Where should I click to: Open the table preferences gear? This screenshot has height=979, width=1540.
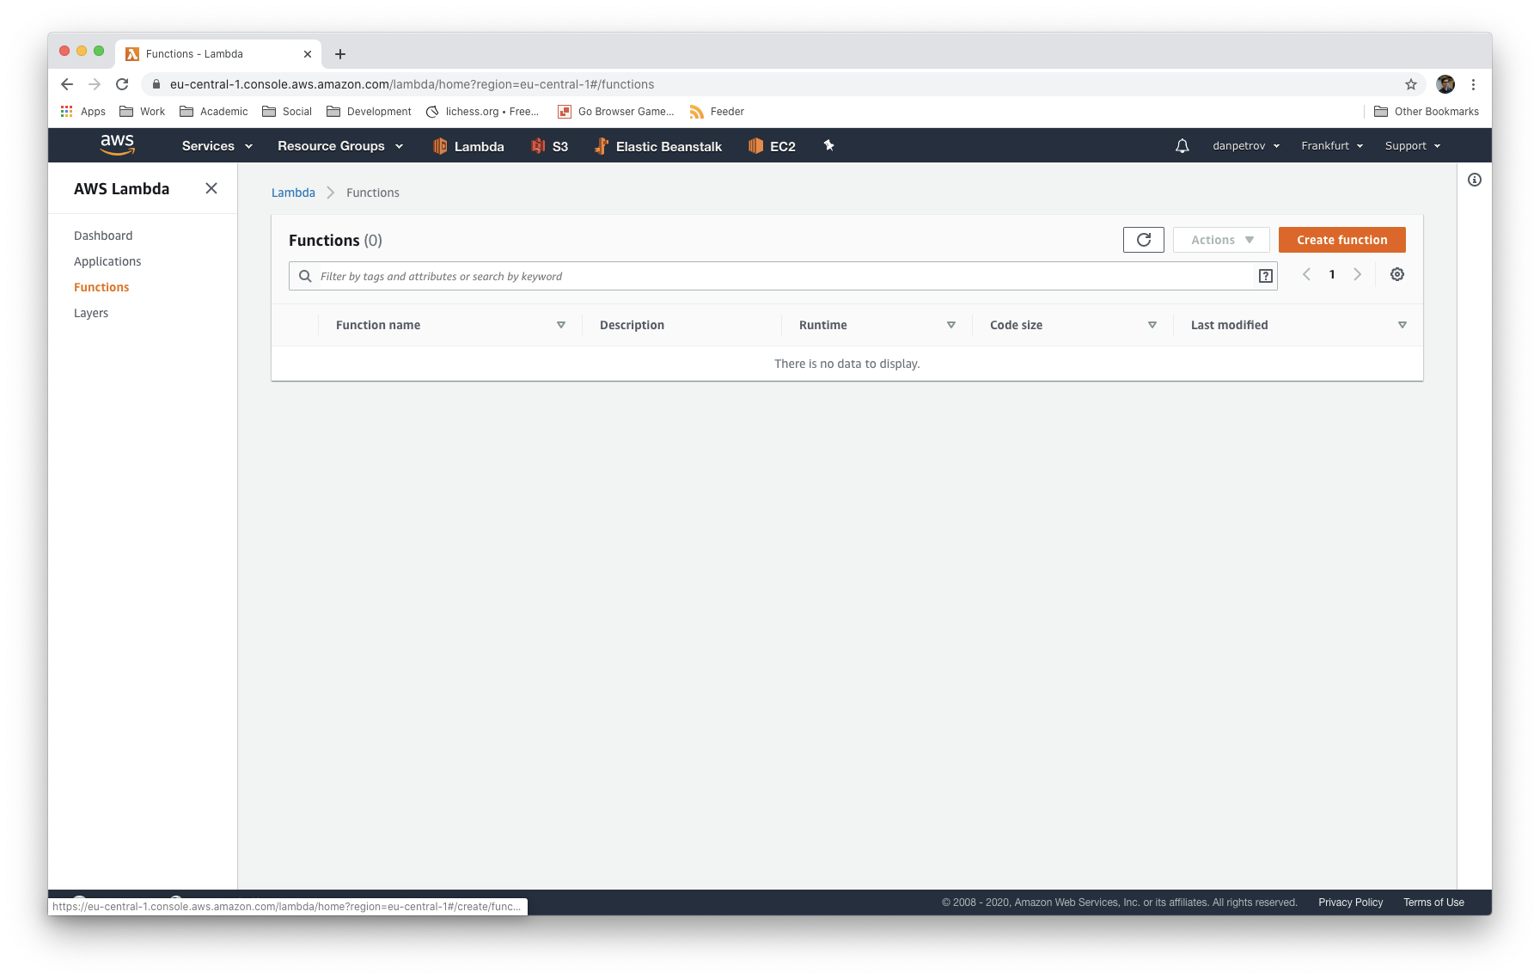click(1396, 273)
